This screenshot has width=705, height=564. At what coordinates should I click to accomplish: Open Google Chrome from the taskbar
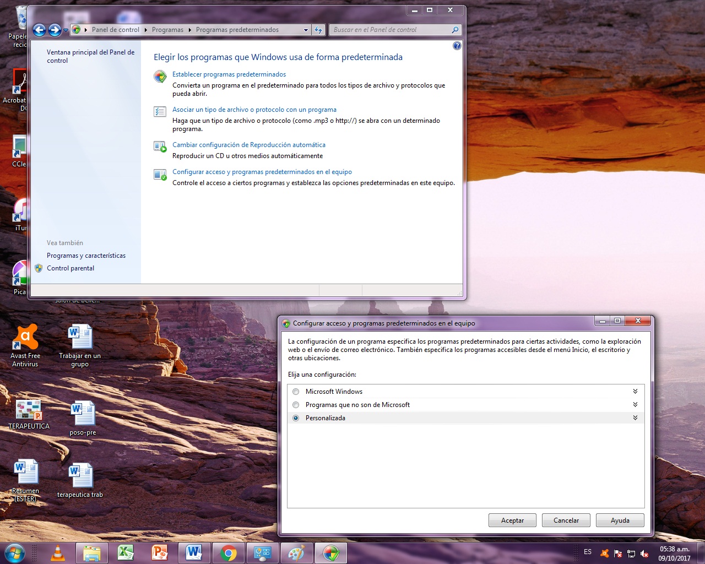[x=229, y=552]
